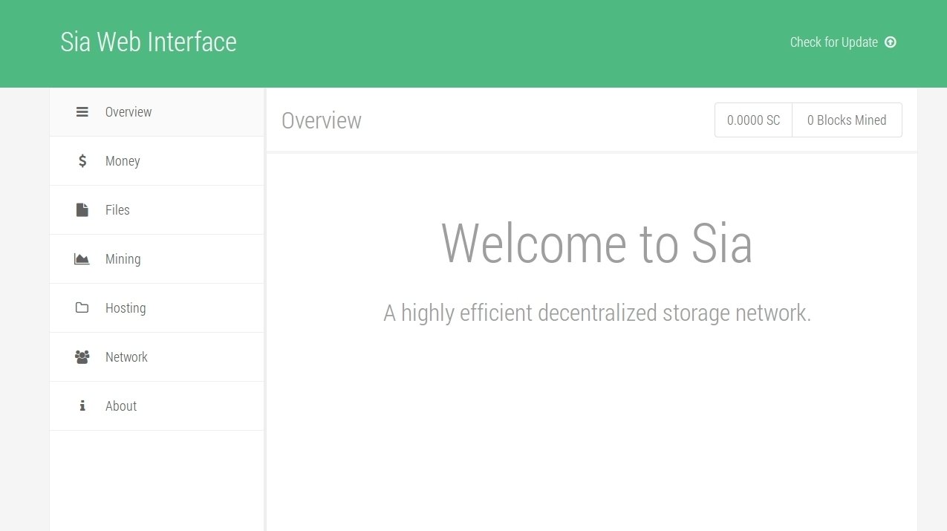Go to the Money section
The width and height of the screenshot is (947, 531).
point(157,161)
